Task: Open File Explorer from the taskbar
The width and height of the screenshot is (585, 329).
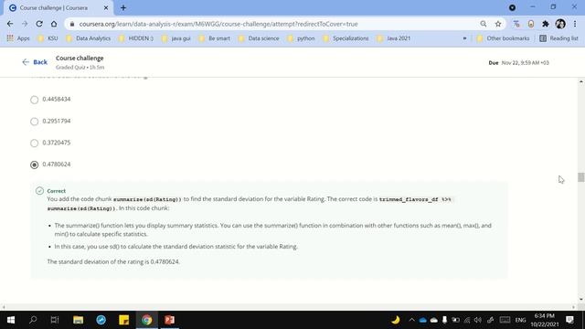Action: pos(78,320)
